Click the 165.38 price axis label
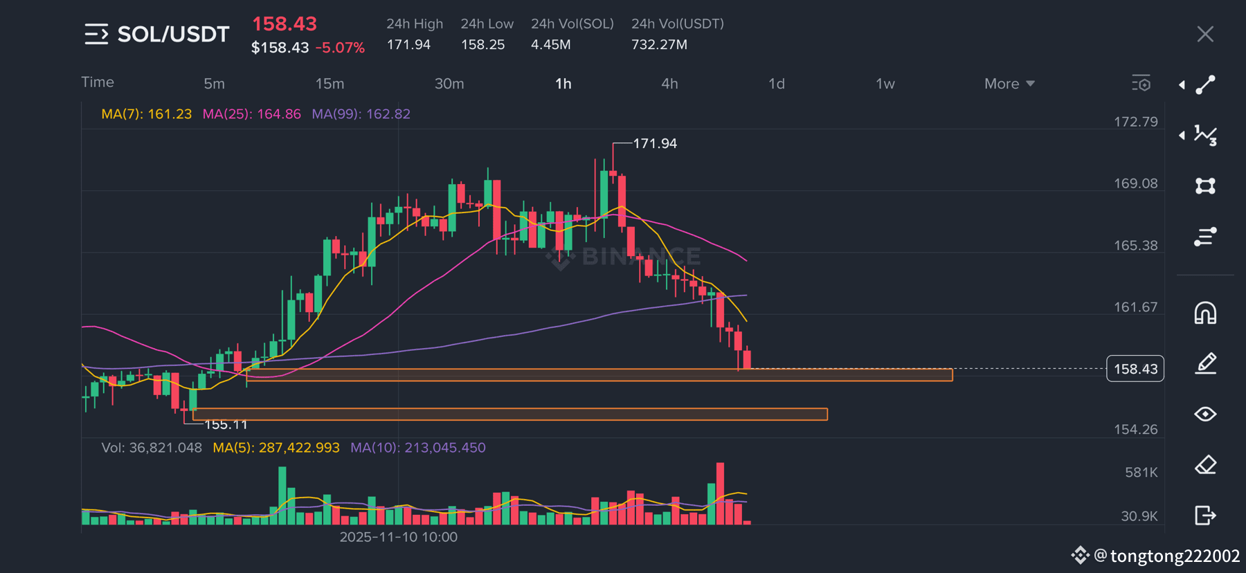 tap(1135, 246)
